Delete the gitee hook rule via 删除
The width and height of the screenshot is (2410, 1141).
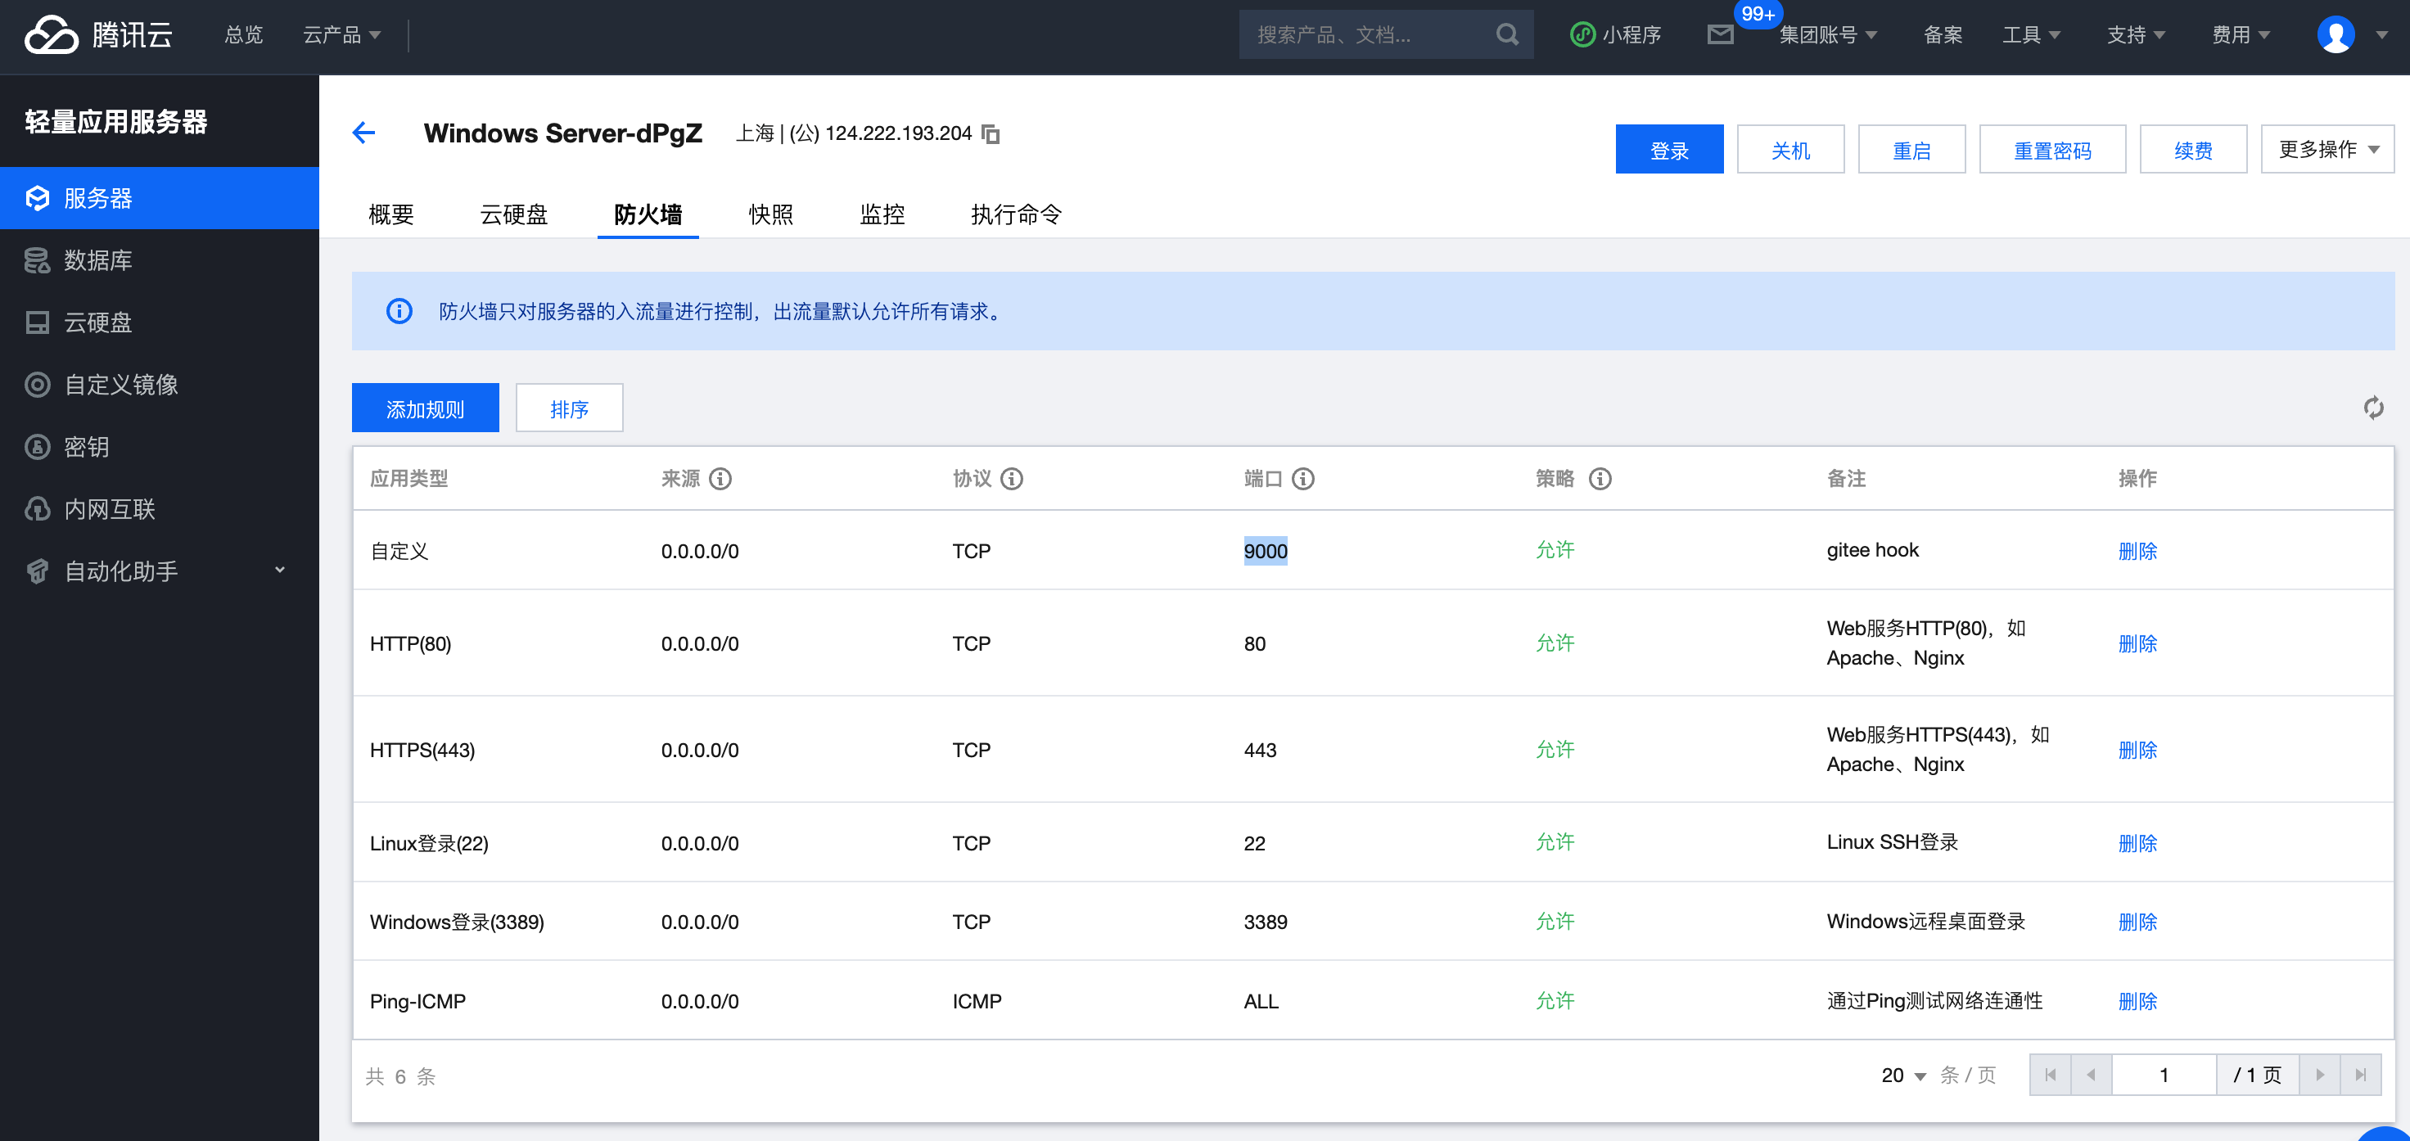coord(2137,551)
